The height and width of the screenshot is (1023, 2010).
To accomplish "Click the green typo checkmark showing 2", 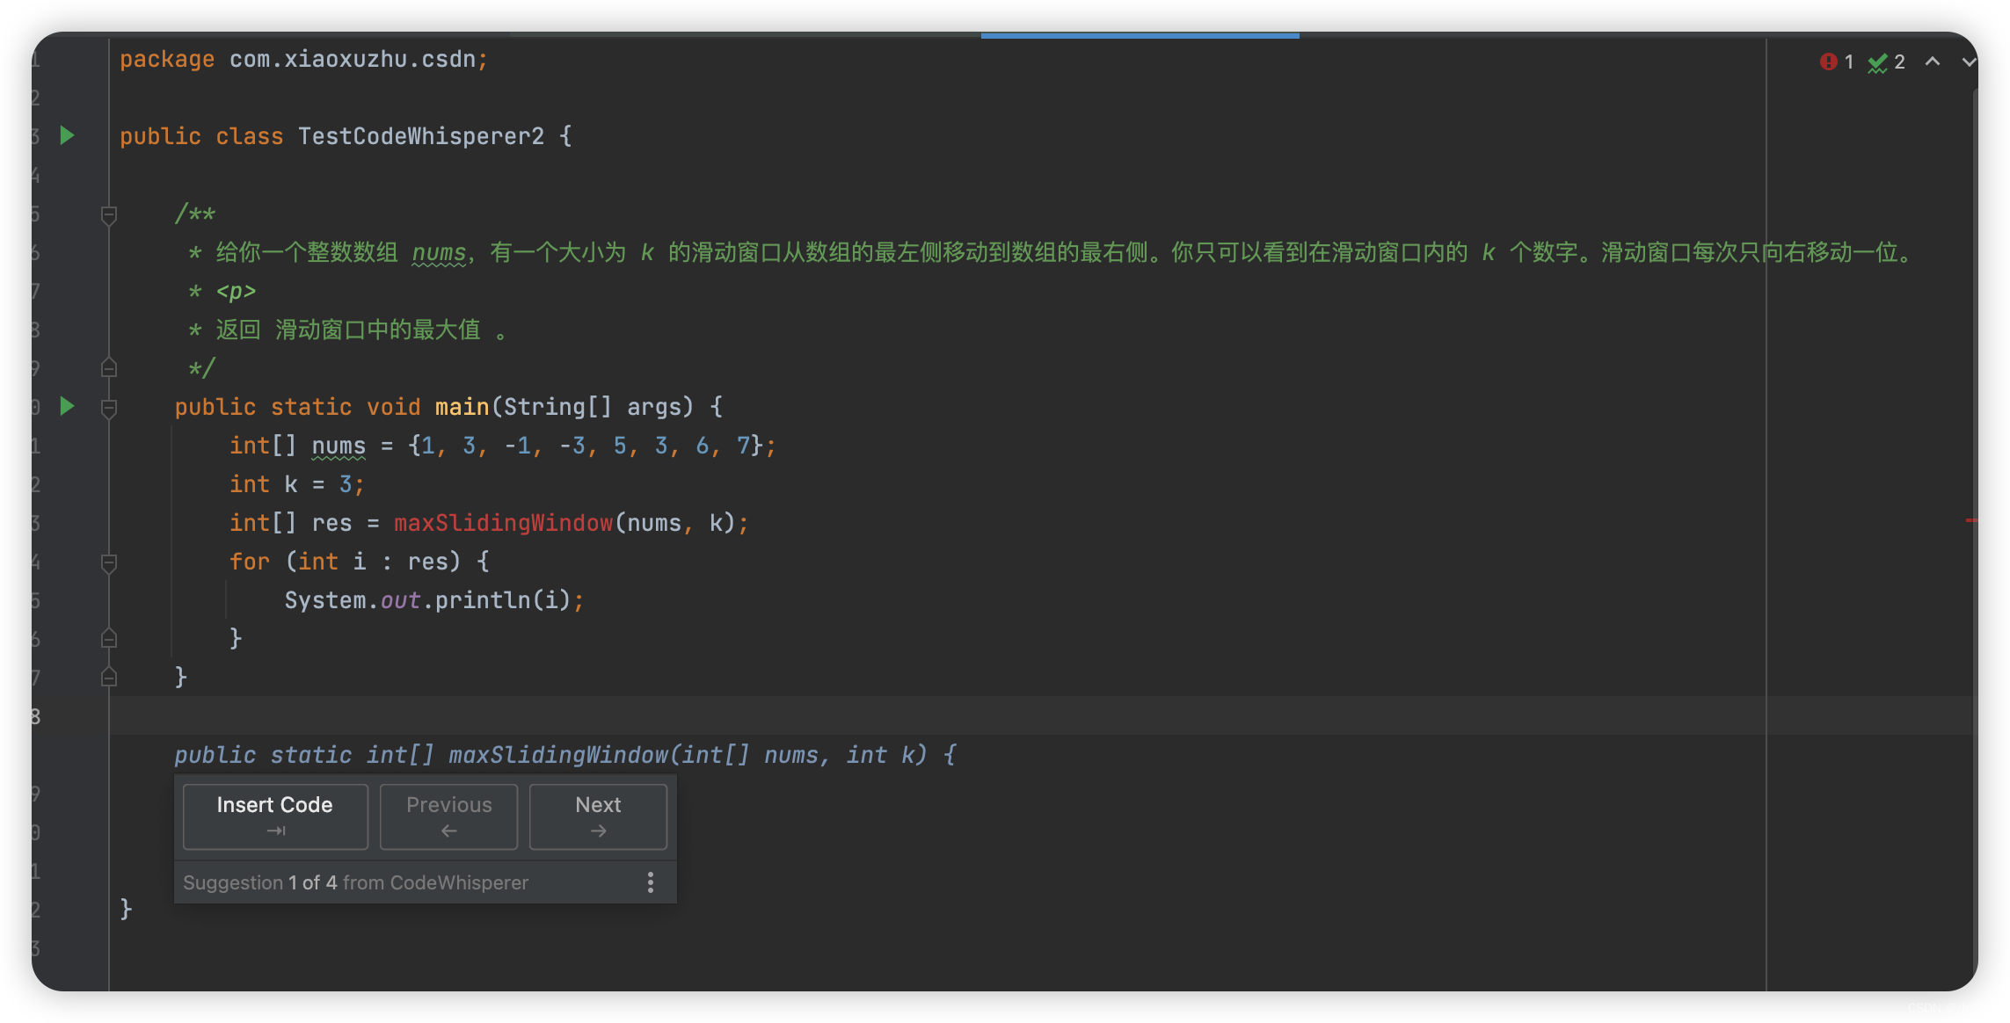I will [x=1878, y=62].
